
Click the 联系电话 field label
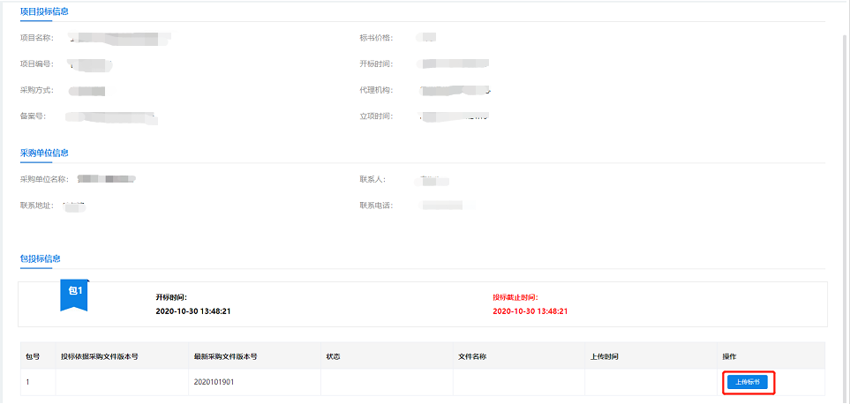375,206
